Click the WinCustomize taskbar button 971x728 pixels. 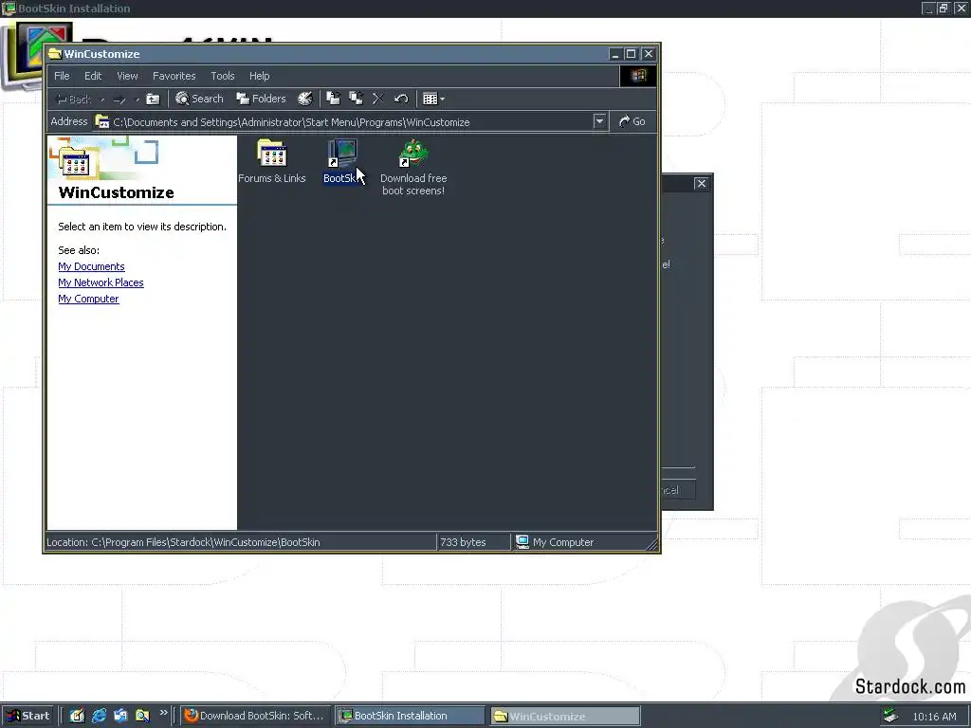point(565,717)
